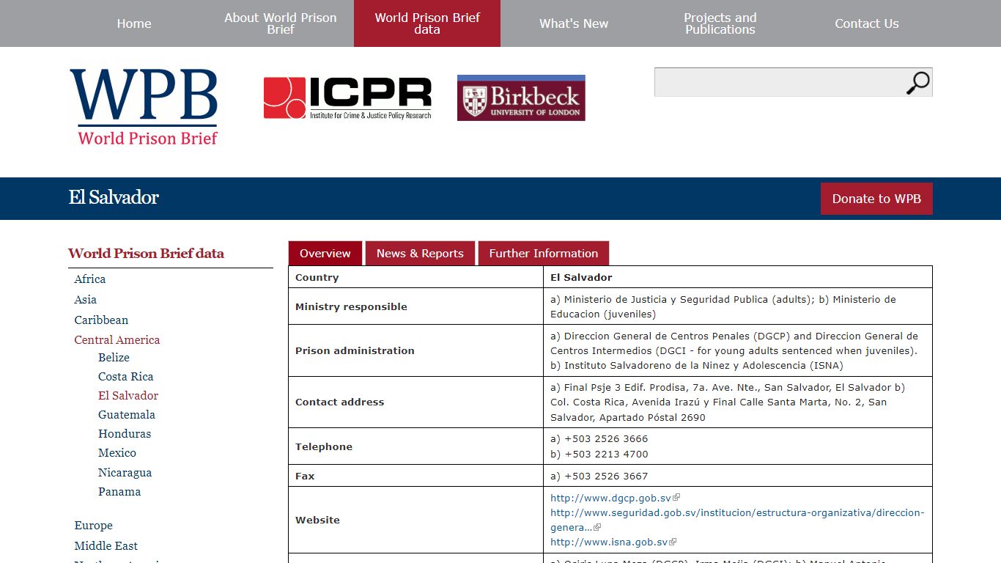Click the El Salvador value in Country row
This screenshot has height=563, width=1001.
(581, 278)
